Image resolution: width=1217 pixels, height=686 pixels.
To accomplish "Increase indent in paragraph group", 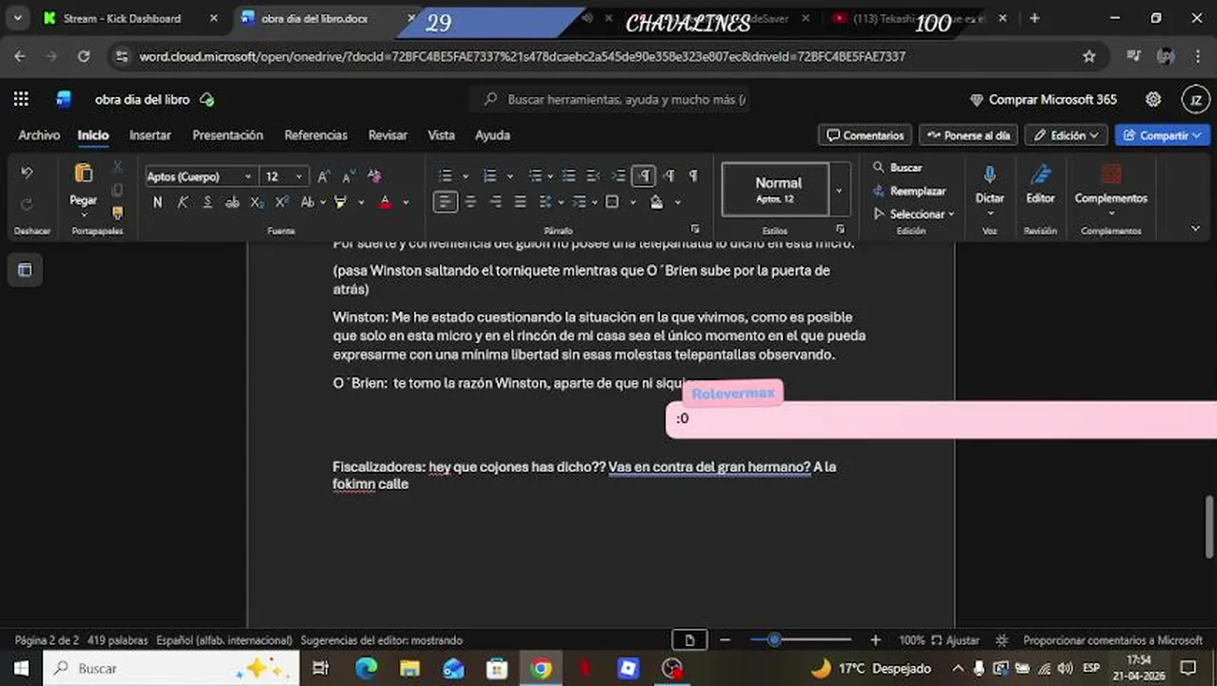I will [619, 175].
